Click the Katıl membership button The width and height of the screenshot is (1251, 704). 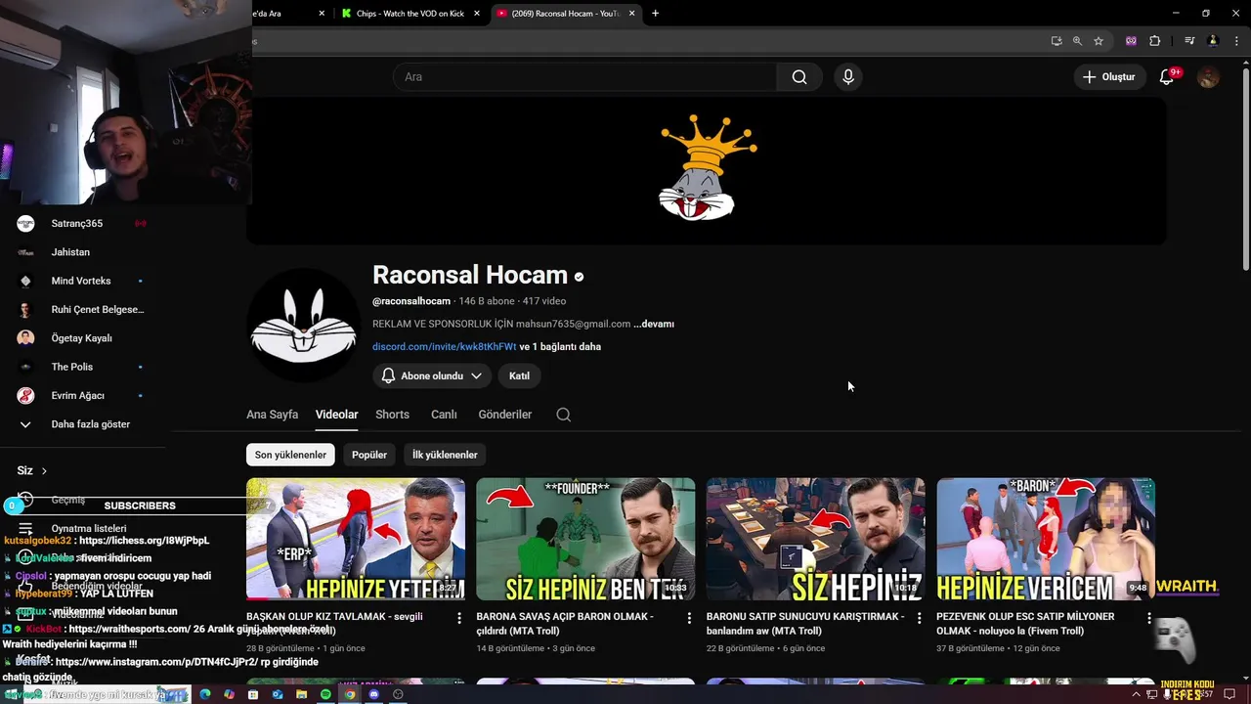(519, 375)
